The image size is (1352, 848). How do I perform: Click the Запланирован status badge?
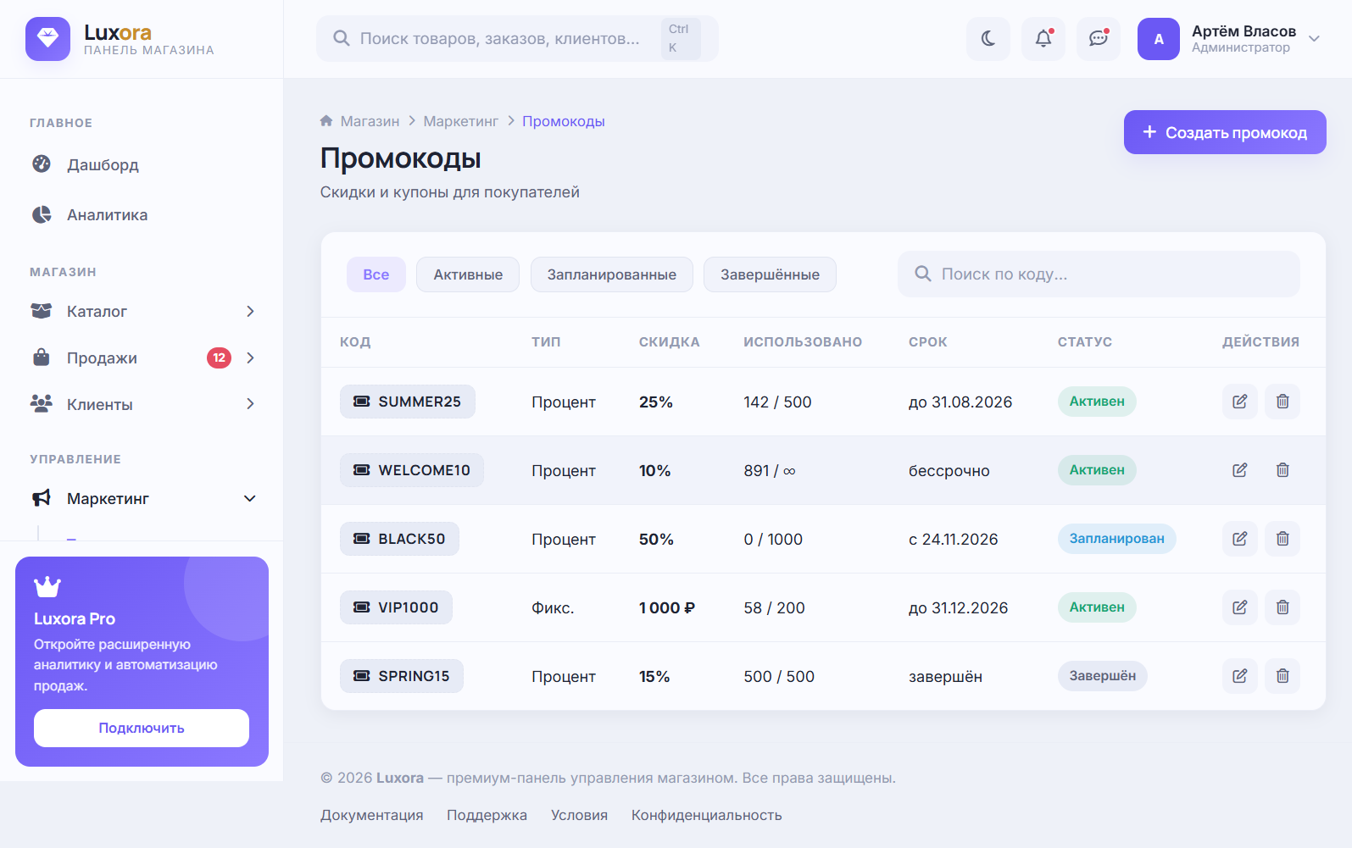click(1116, 539)
